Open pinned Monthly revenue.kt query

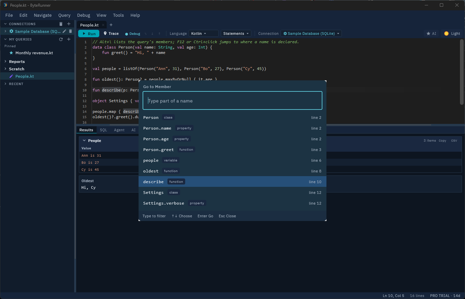(x=34, y=53)
